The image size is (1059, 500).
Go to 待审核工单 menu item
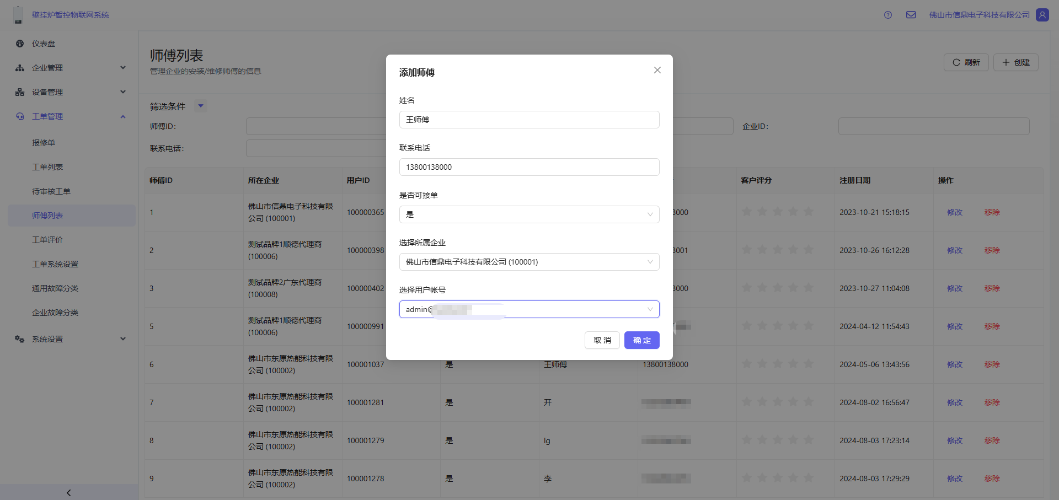click(51, 191)
